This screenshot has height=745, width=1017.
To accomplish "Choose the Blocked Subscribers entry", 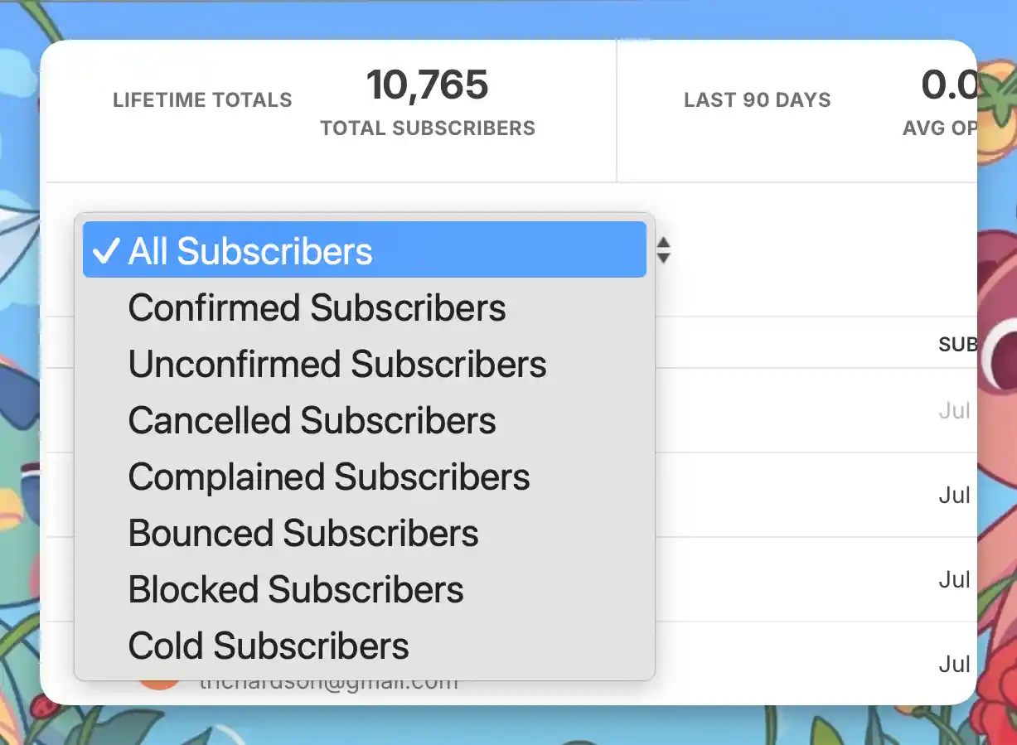I will coord(296,590).
